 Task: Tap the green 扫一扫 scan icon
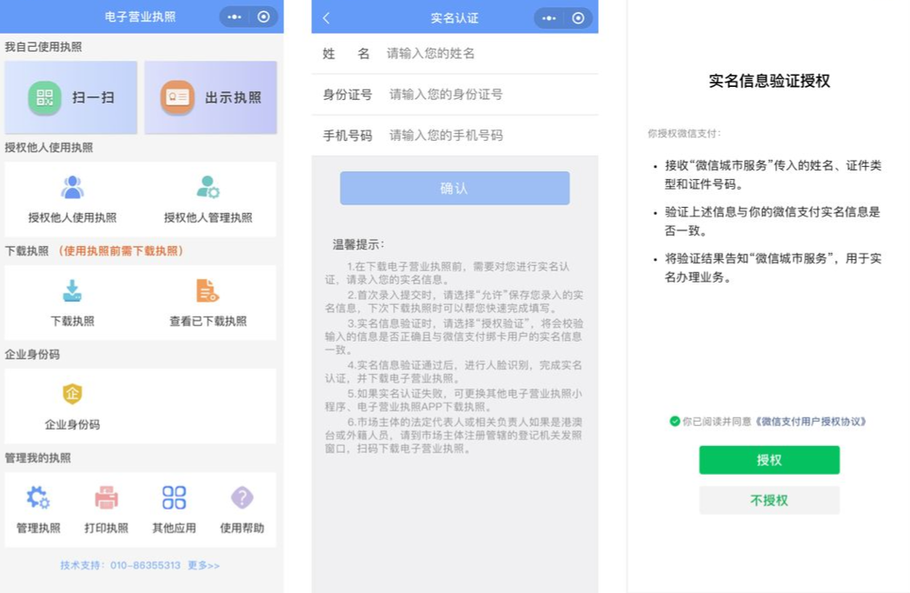pyautogui.click(x=44, y=97)
